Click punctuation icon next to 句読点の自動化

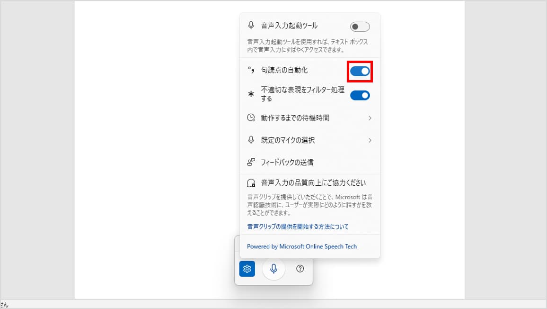[251, 70]
